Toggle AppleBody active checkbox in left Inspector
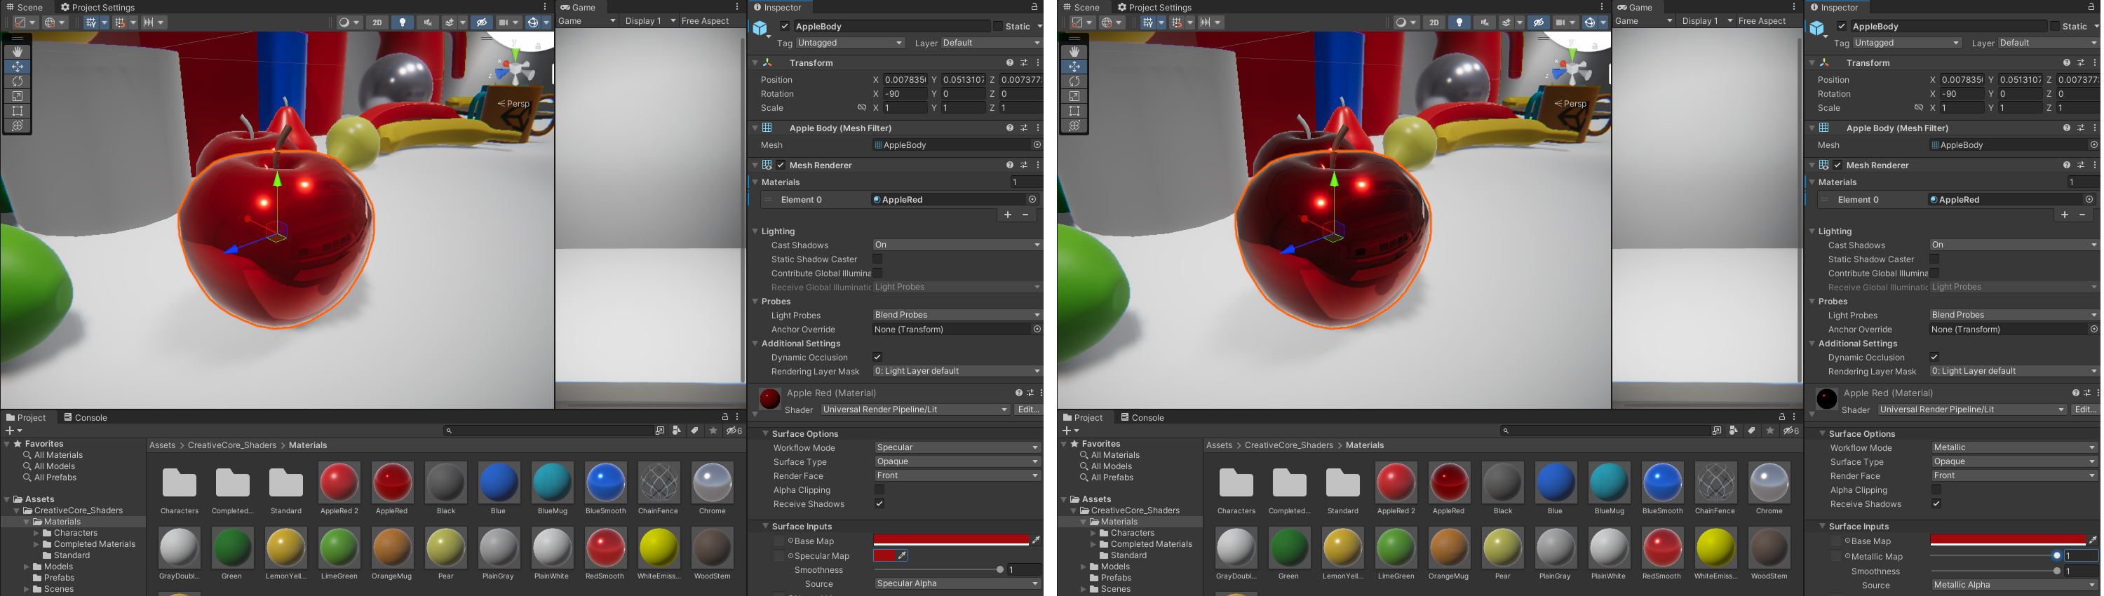 point(785,26)
